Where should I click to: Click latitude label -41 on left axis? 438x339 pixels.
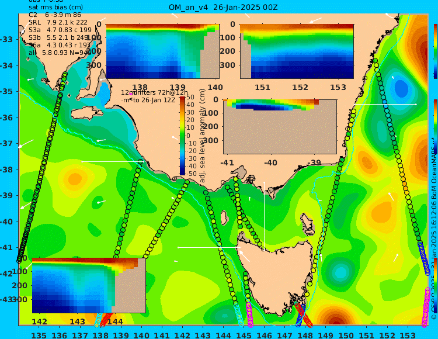[x=6, y=247]
